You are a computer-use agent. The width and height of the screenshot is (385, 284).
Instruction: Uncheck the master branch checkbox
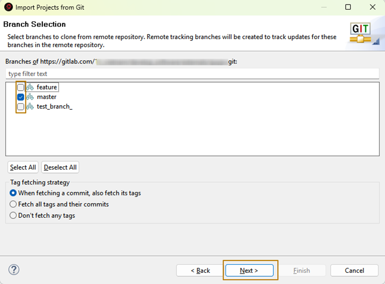click(x=20, y=97)
